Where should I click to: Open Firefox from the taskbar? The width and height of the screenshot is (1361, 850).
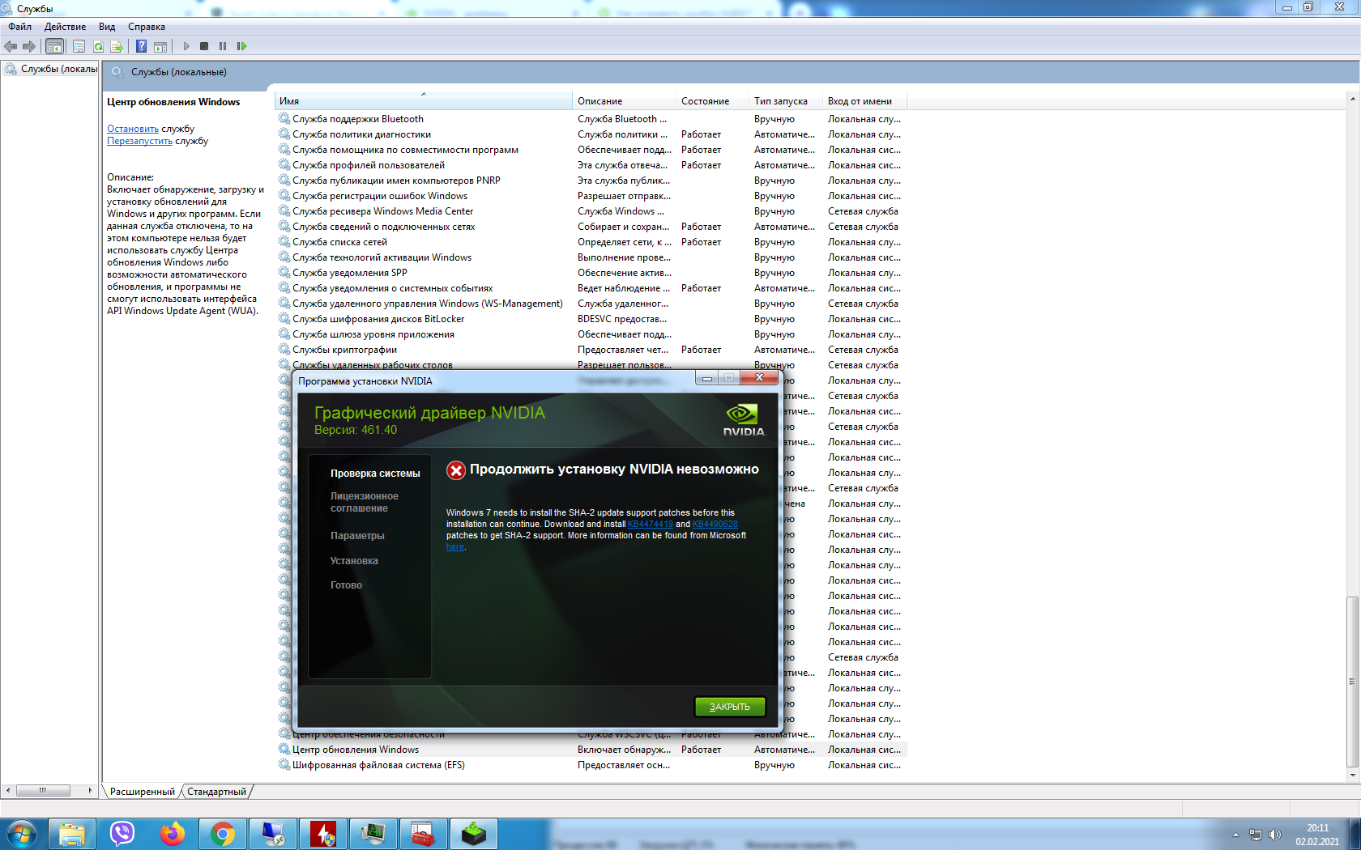pyautogui.click(x=173, y=834)
